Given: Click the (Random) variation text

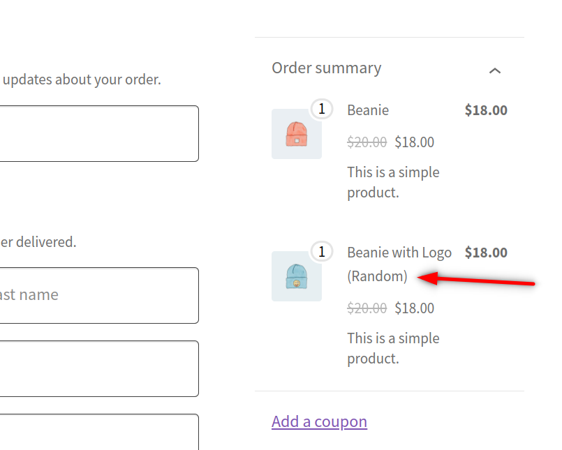Looking at the screenshot, I should tap(377, 276).
